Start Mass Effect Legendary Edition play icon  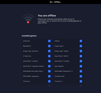[49, 66]
